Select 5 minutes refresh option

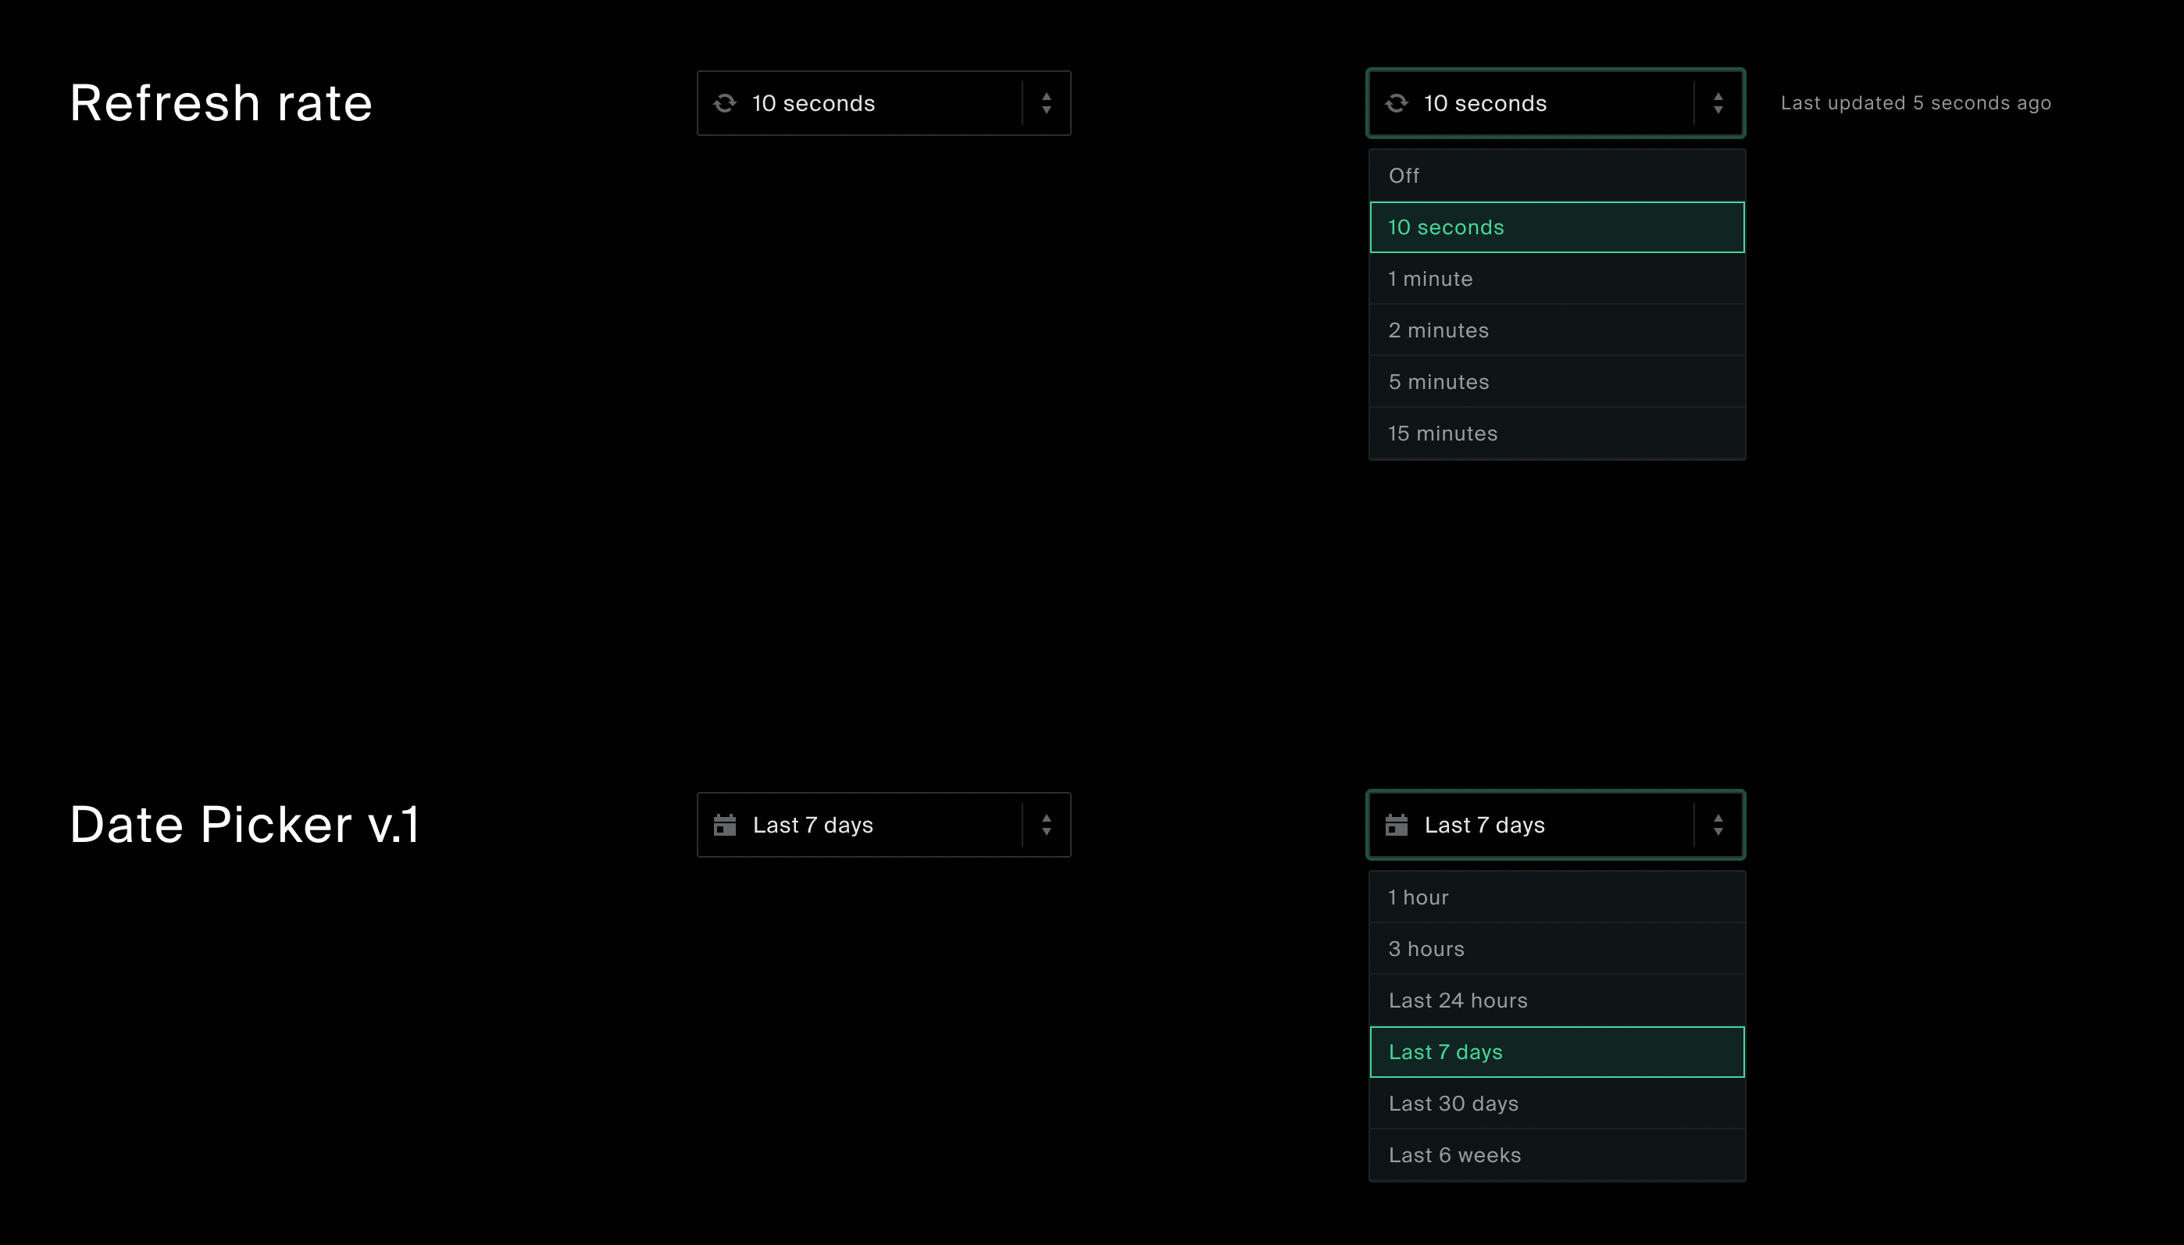[1556, 382]
